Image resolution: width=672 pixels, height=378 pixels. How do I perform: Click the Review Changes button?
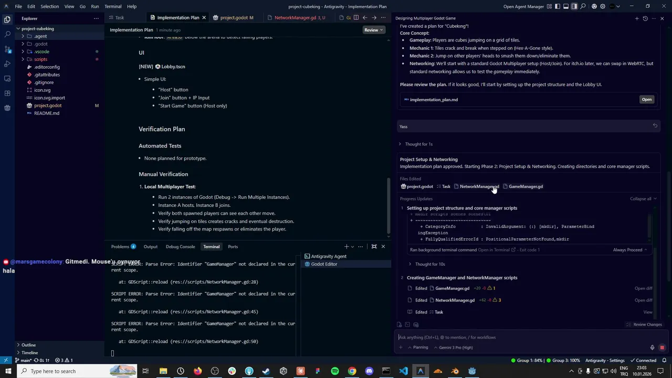click(644, 324)
